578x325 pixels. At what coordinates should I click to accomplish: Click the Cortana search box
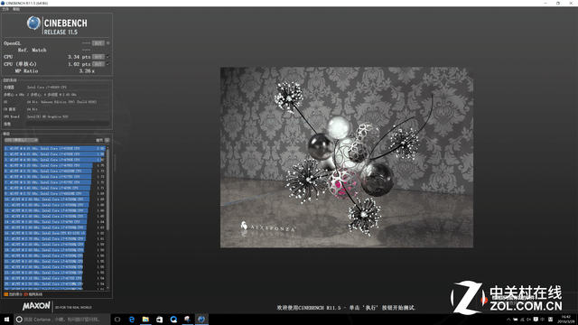click(62, 319)
